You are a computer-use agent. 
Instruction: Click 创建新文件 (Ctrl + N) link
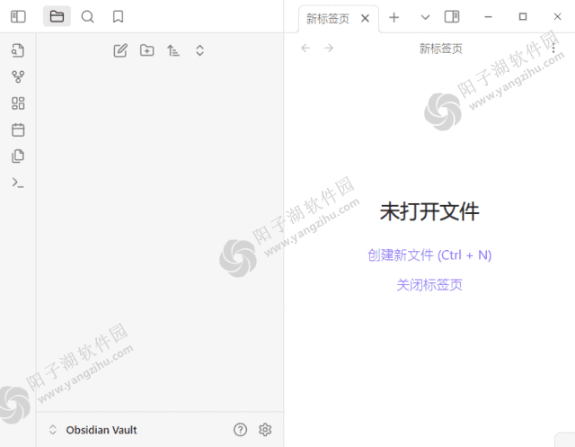pos(429,255)
